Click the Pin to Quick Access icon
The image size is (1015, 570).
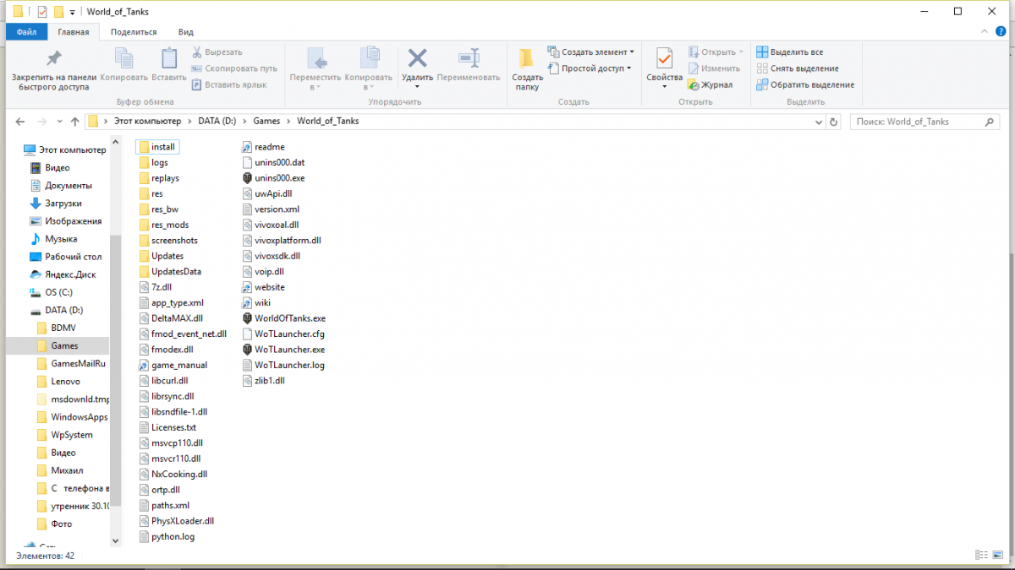point(52,59)
